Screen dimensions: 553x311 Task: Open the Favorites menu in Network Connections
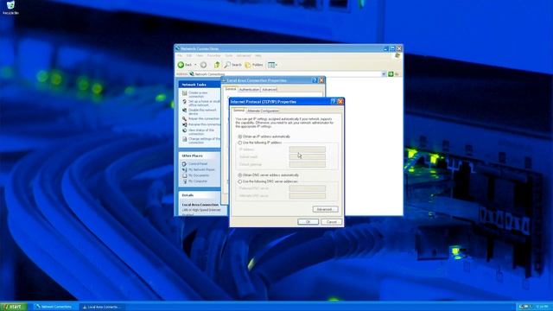point(213,55)
